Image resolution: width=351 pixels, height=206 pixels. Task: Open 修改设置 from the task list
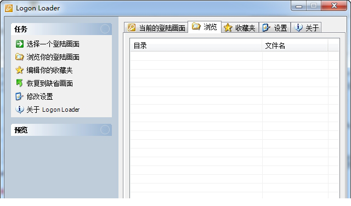point(39,96)
